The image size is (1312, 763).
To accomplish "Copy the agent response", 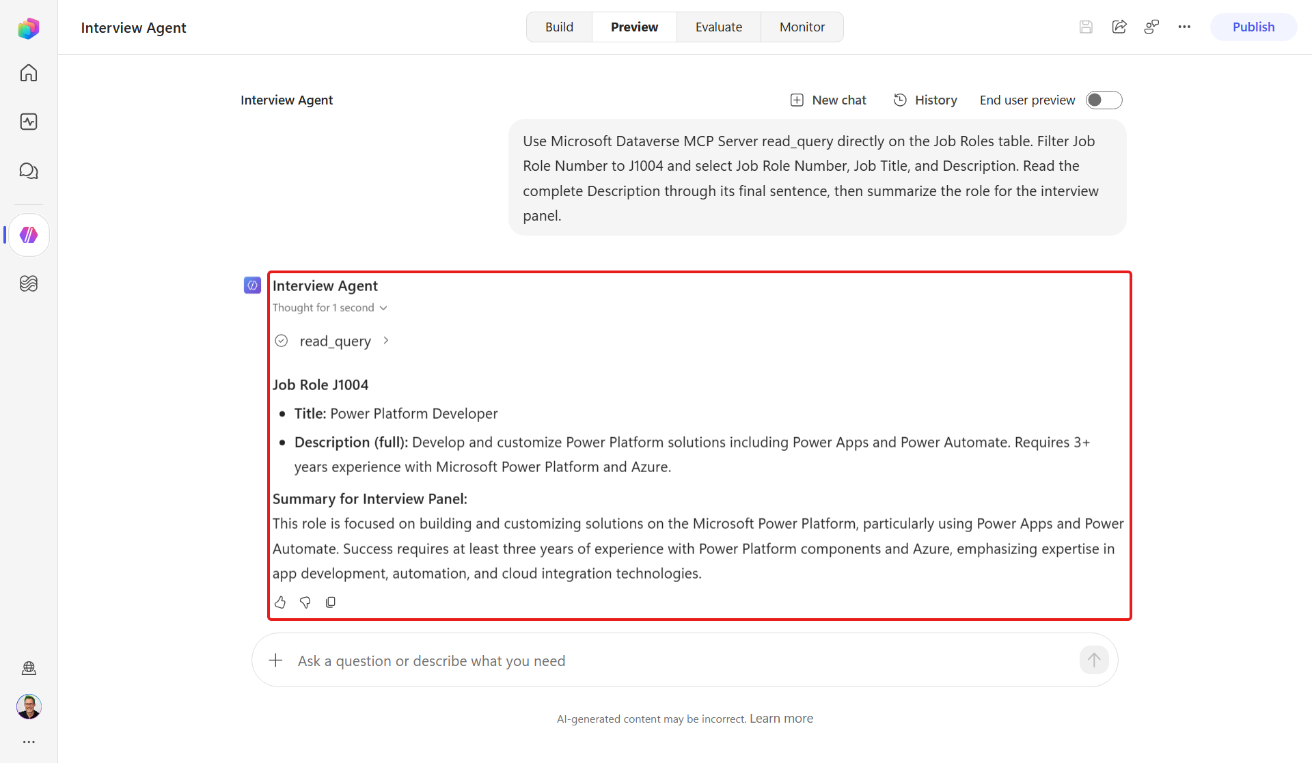I will (x=331, y=602).
